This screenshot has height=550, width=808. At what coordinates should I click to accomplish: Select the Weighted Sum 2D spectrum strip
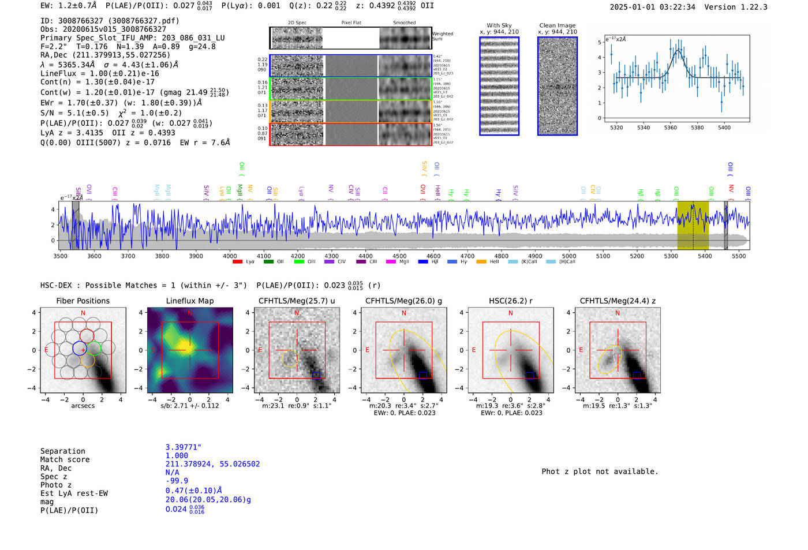[351, 38]
